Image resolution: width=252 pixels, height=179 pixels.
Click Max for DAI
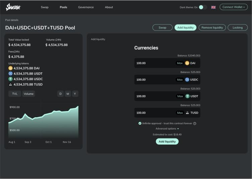click(x=180, y=63)
